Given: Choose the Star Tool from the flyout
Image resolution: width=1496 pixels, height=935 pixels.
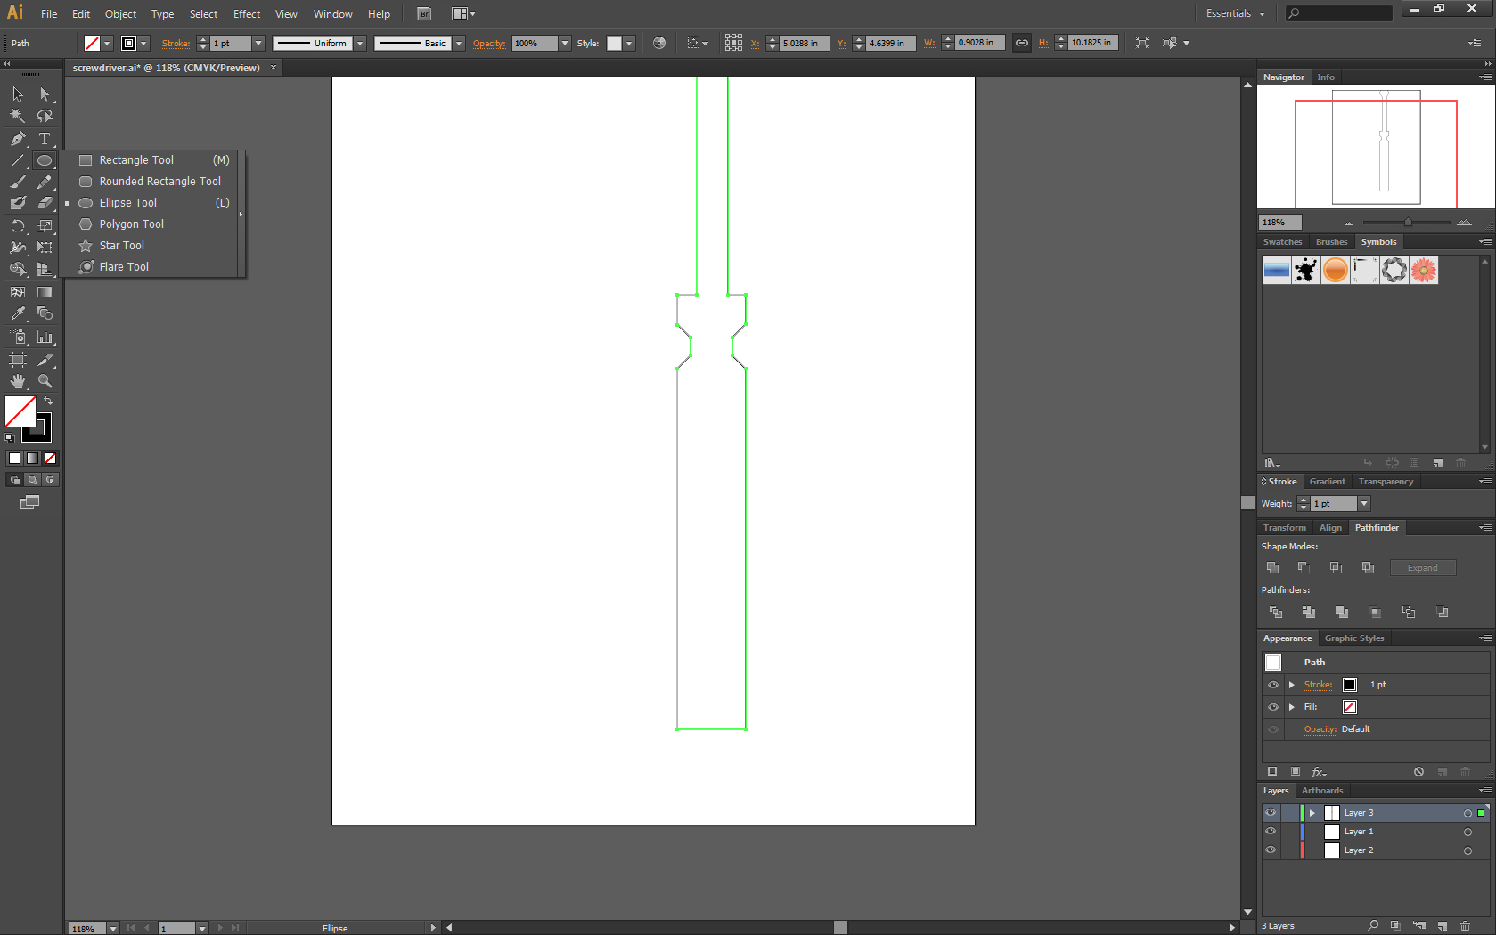Looking at the screenshot, I should point(122,245).
